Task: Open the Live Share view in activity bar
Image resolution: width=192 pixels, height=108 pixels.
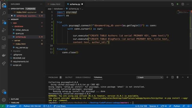Action: 4,63
